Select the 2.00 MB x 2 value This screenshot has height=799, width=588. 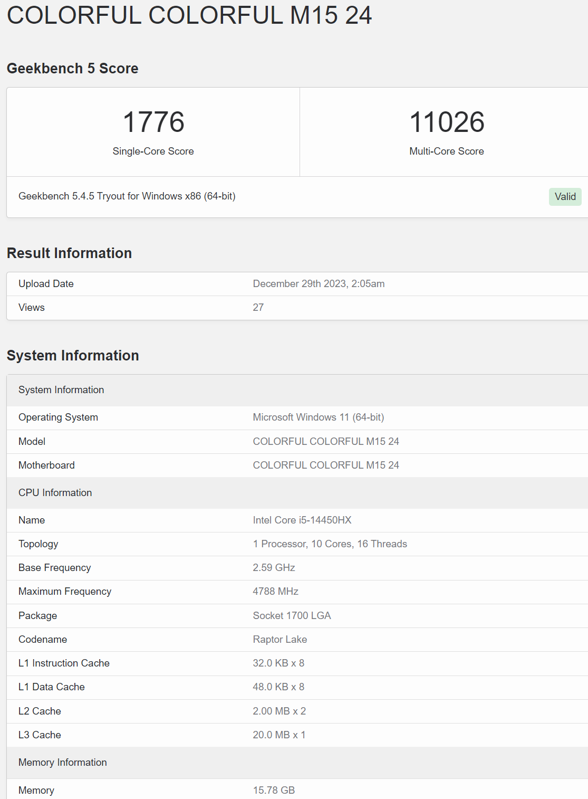[279, 711]
